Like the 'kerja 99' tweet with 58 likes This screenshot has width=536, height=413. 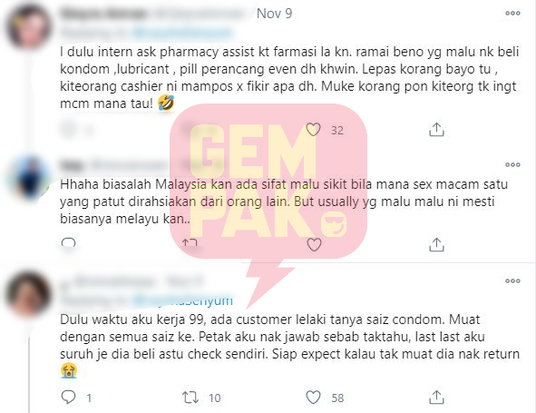pyautogui.click(x=313, y=398)
